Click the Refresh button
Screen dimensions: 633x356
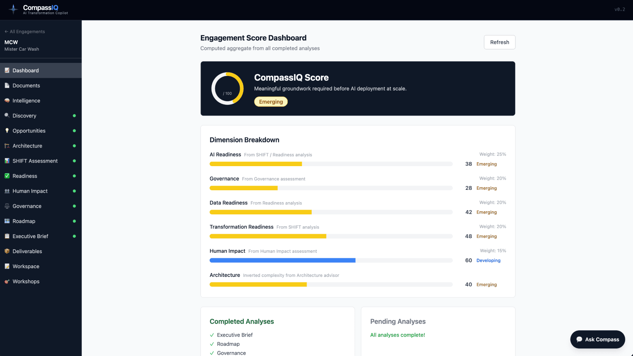pyautogui.click(x=500, y=42)
